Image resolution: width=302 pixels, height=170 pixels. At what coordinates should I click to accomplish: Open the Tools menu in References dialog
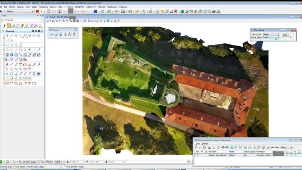pyautogui.click(x=198, y=144)
